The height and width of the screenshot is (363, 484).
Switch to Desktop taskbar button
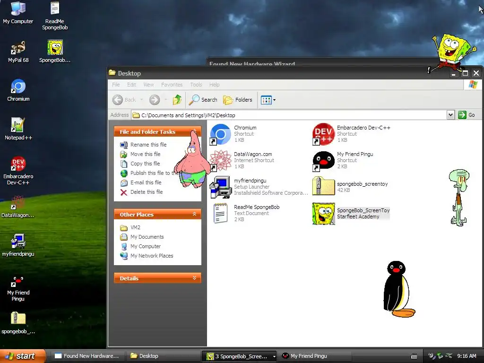(163, 356)
